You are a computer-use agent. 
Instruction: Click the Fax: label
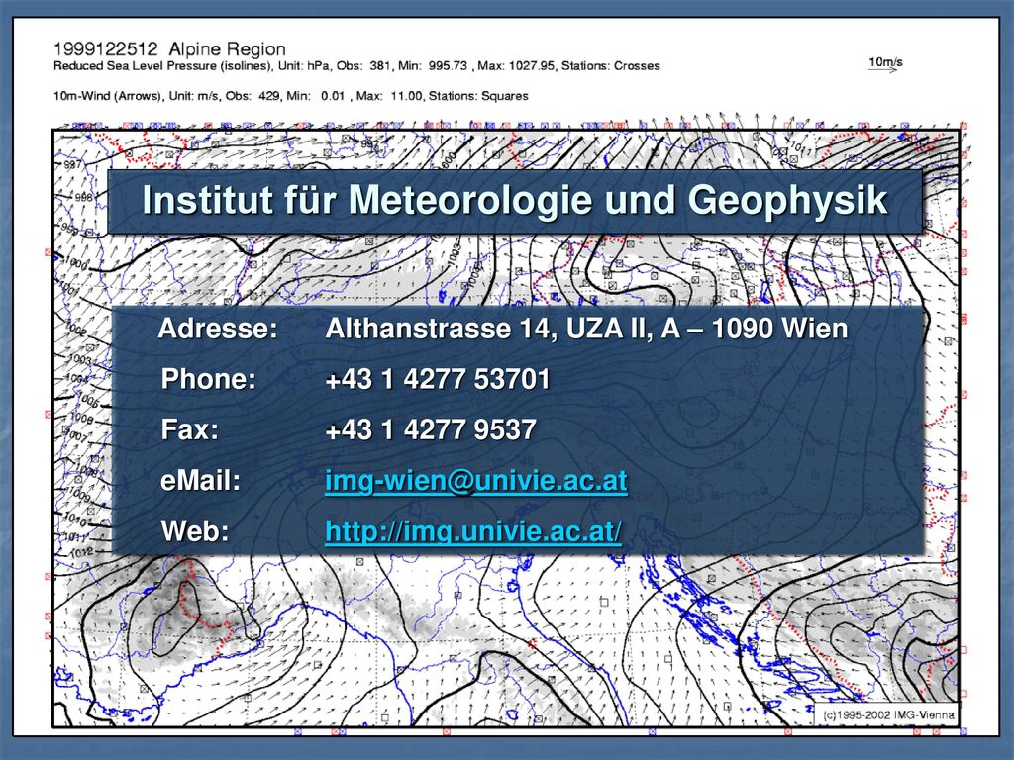(189, 429)
